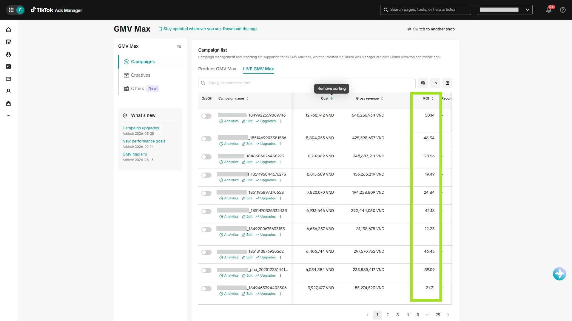Screen dimensions: 572x321
Task: Open New performance goals link
Action: click(x=144, y=141)
